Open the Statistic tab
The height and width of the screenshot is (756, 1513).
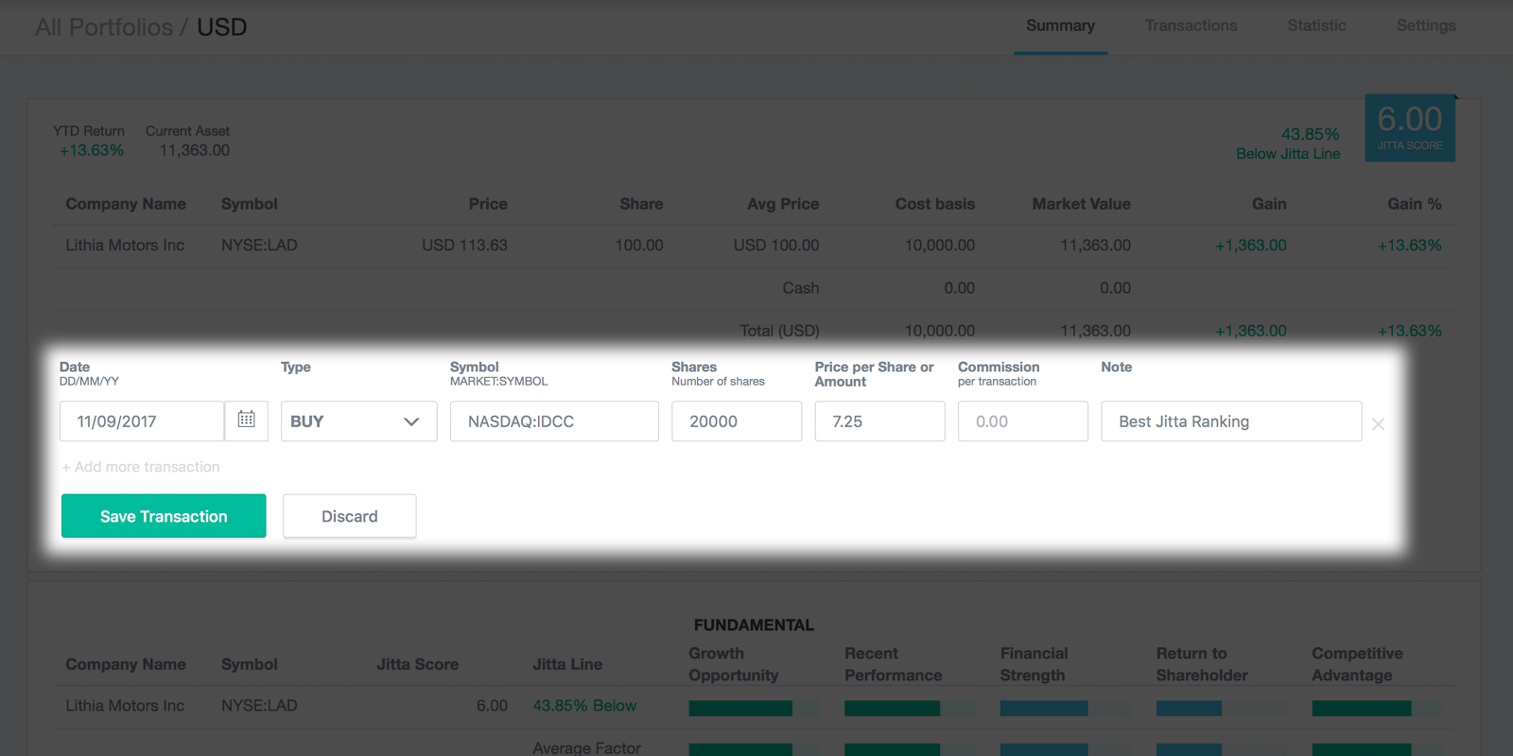pos(1316,26)
